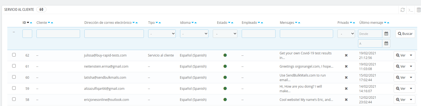Open the Privado filter dropdown
This screenshot has width=421, height=106.
pos(346,34)
